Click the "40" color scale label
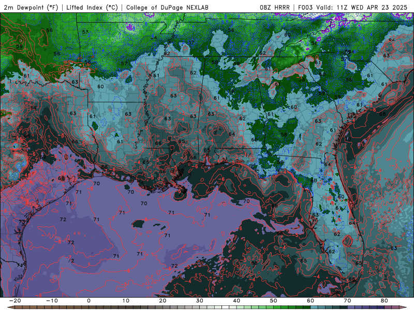Viewport: 414px width, 310px height. tap(236, 301)
